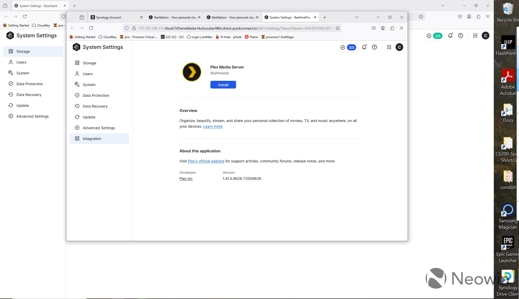
Task: Open the Firefox hamburger application menu
Action: 401,28
